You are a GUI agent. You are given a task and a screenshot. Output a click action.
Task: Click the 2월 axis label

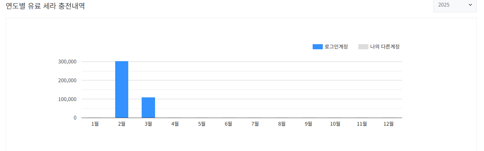(x=122, y=124)
